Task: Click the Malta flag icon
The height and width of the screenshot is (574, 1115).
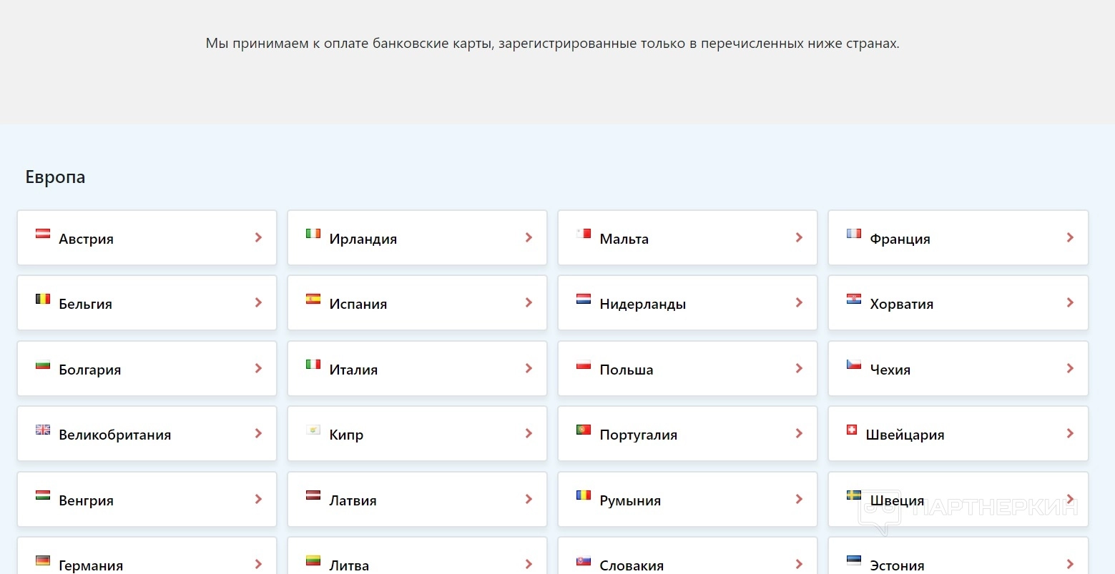Action: coord(584,234)
